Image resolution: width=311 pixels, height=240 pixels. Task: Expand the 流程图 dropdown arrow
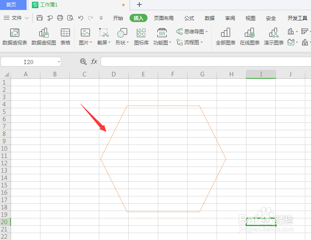[202, 42]
